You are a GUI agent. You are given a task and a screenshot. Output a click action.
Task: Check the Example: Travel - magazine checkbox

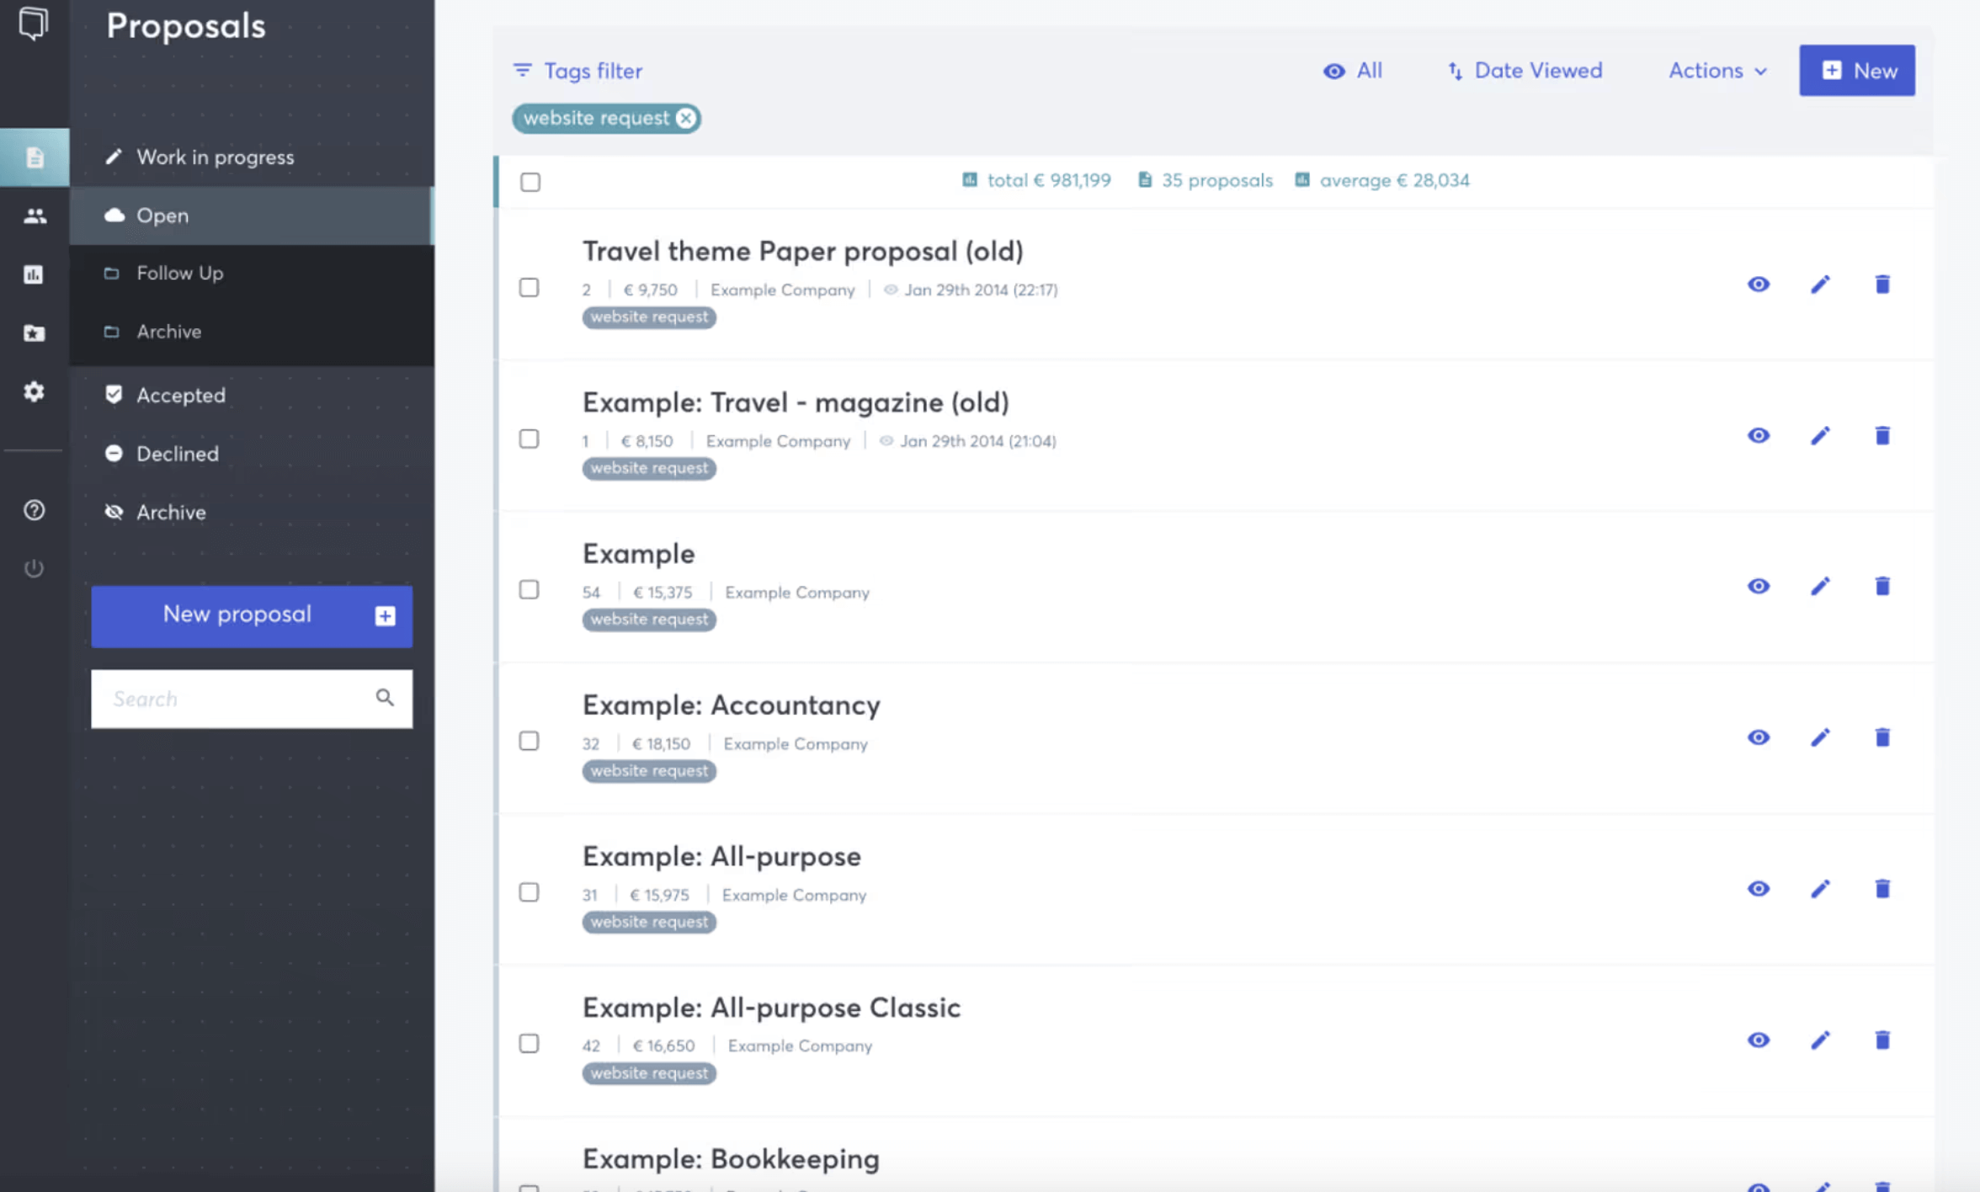[x=529, y=439]
